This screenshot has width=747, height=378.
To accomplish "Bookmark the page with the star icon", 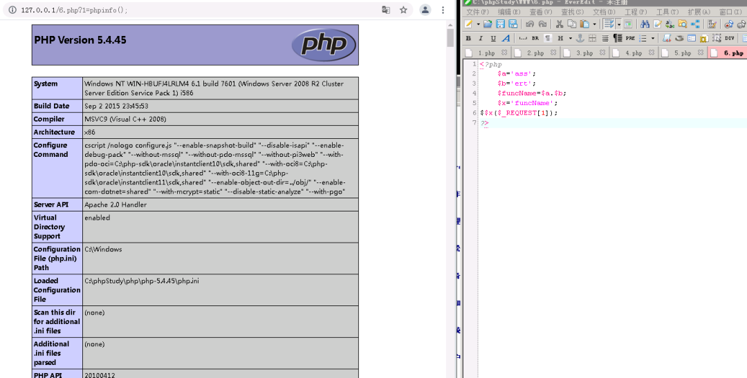I will point(403,10).
